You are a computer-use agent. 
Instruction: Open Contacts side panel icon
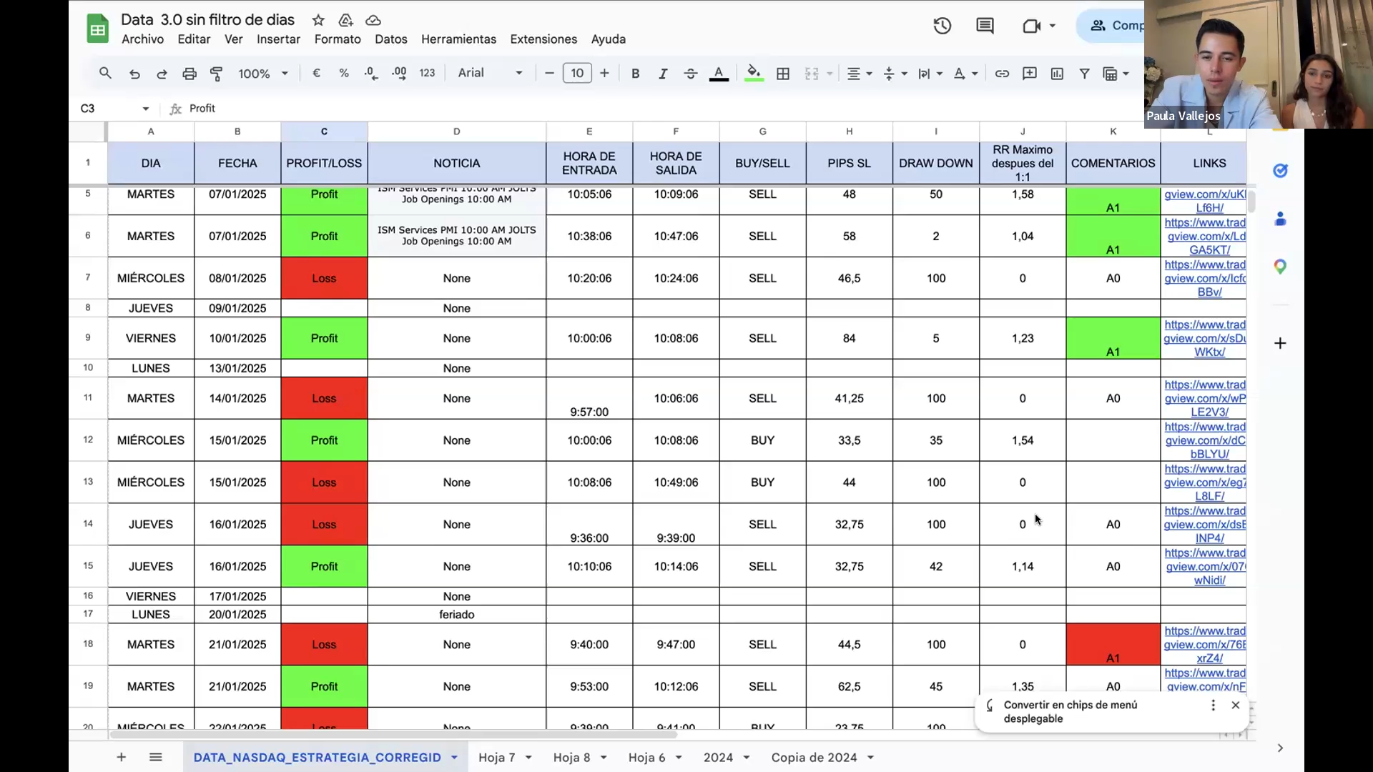[x=1280, y=219]
